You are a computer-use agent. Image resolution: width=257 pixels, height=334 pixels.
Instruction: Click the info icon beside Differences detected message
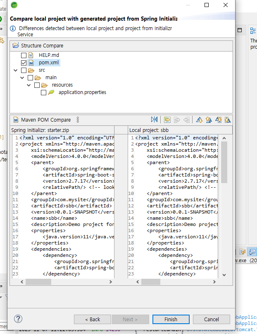tap(13, 28)
